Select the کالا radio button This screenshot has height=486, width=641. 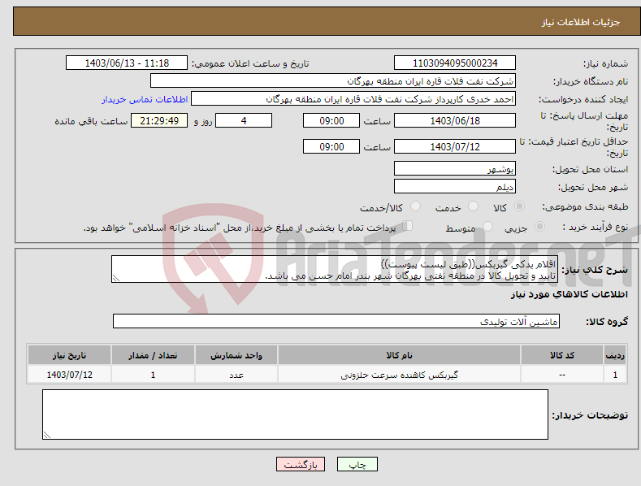[x=519, y=206]
